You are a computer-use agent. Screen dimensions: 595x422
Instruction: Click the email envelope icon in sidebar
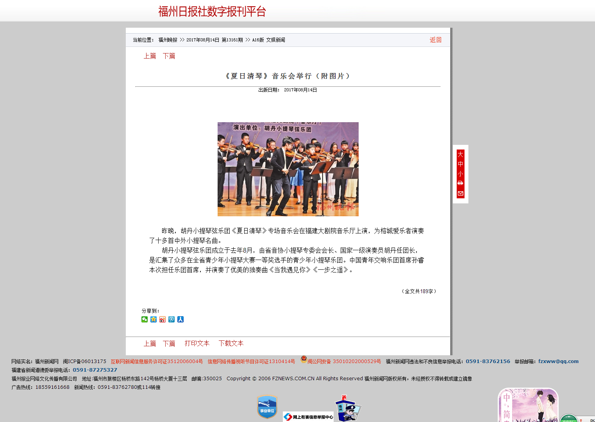click(460, 194)
